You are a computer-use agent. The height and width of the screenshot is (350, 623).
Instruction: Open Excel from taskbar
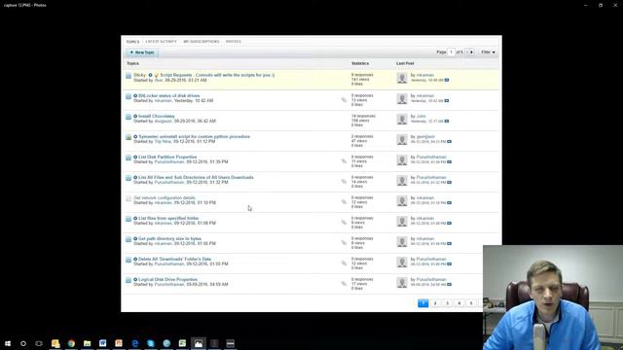click(x=182, y=343)
